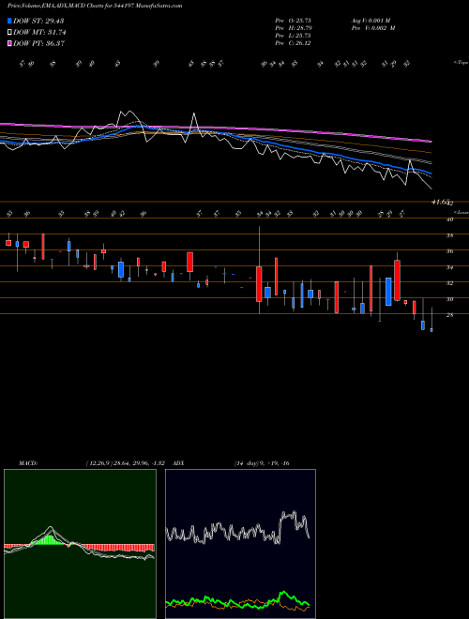
Task: Select the 'DOW ST: 29.43' legend text
Action: 38,22
